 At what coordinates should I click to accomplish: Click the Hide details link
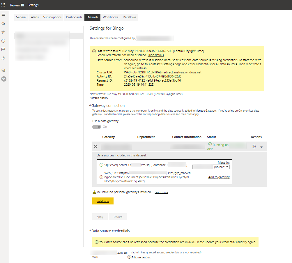[156, 55]
